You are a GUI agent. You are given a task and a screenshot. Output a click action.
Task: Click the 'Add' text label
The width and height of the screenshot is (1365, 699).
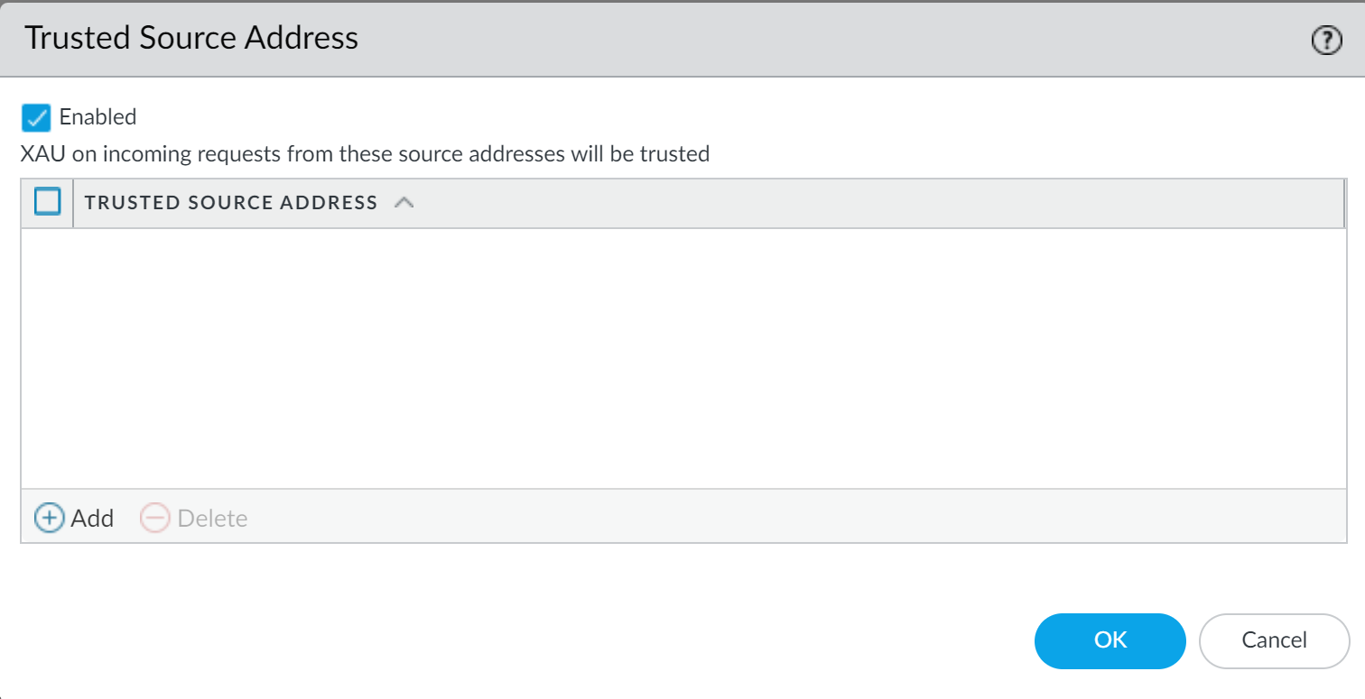pyautogui.click(x=92, y=519)
